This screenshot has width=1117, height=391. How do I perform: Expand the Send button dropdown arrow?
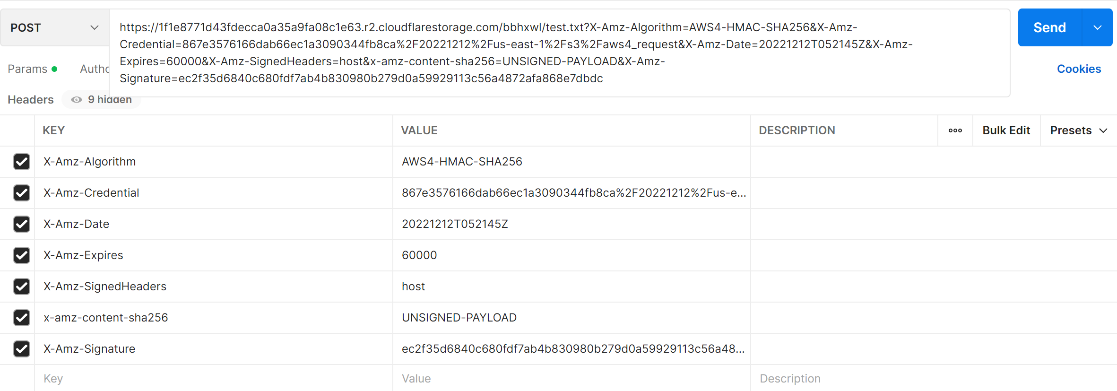click(1097, 27)
